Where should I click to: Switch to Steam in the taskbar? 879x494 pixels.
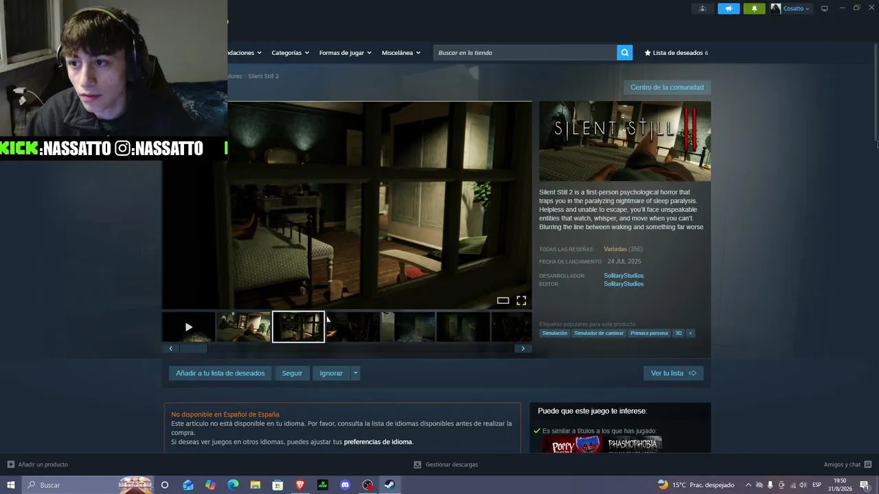click(x=390, y=485)
